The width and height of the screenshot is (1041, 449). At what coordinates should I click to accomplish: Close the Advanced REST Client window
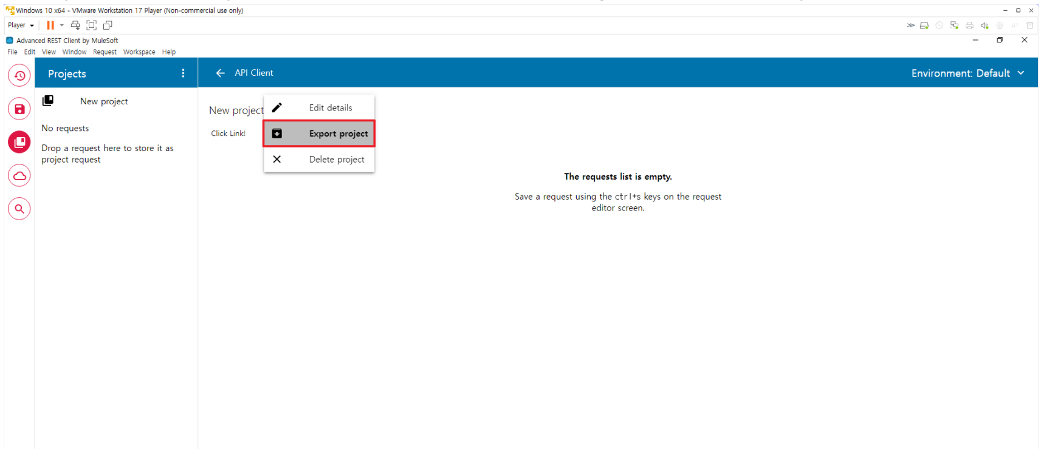[x=1025, y=40]
